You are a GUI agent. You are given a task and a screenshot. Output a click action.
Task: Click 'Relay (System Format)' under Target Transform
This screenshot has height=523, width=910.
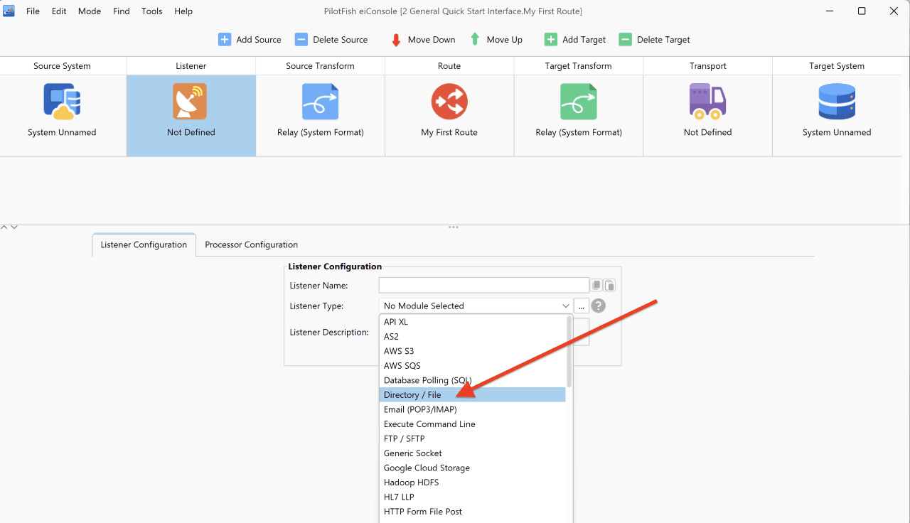(x=579, y=132)
